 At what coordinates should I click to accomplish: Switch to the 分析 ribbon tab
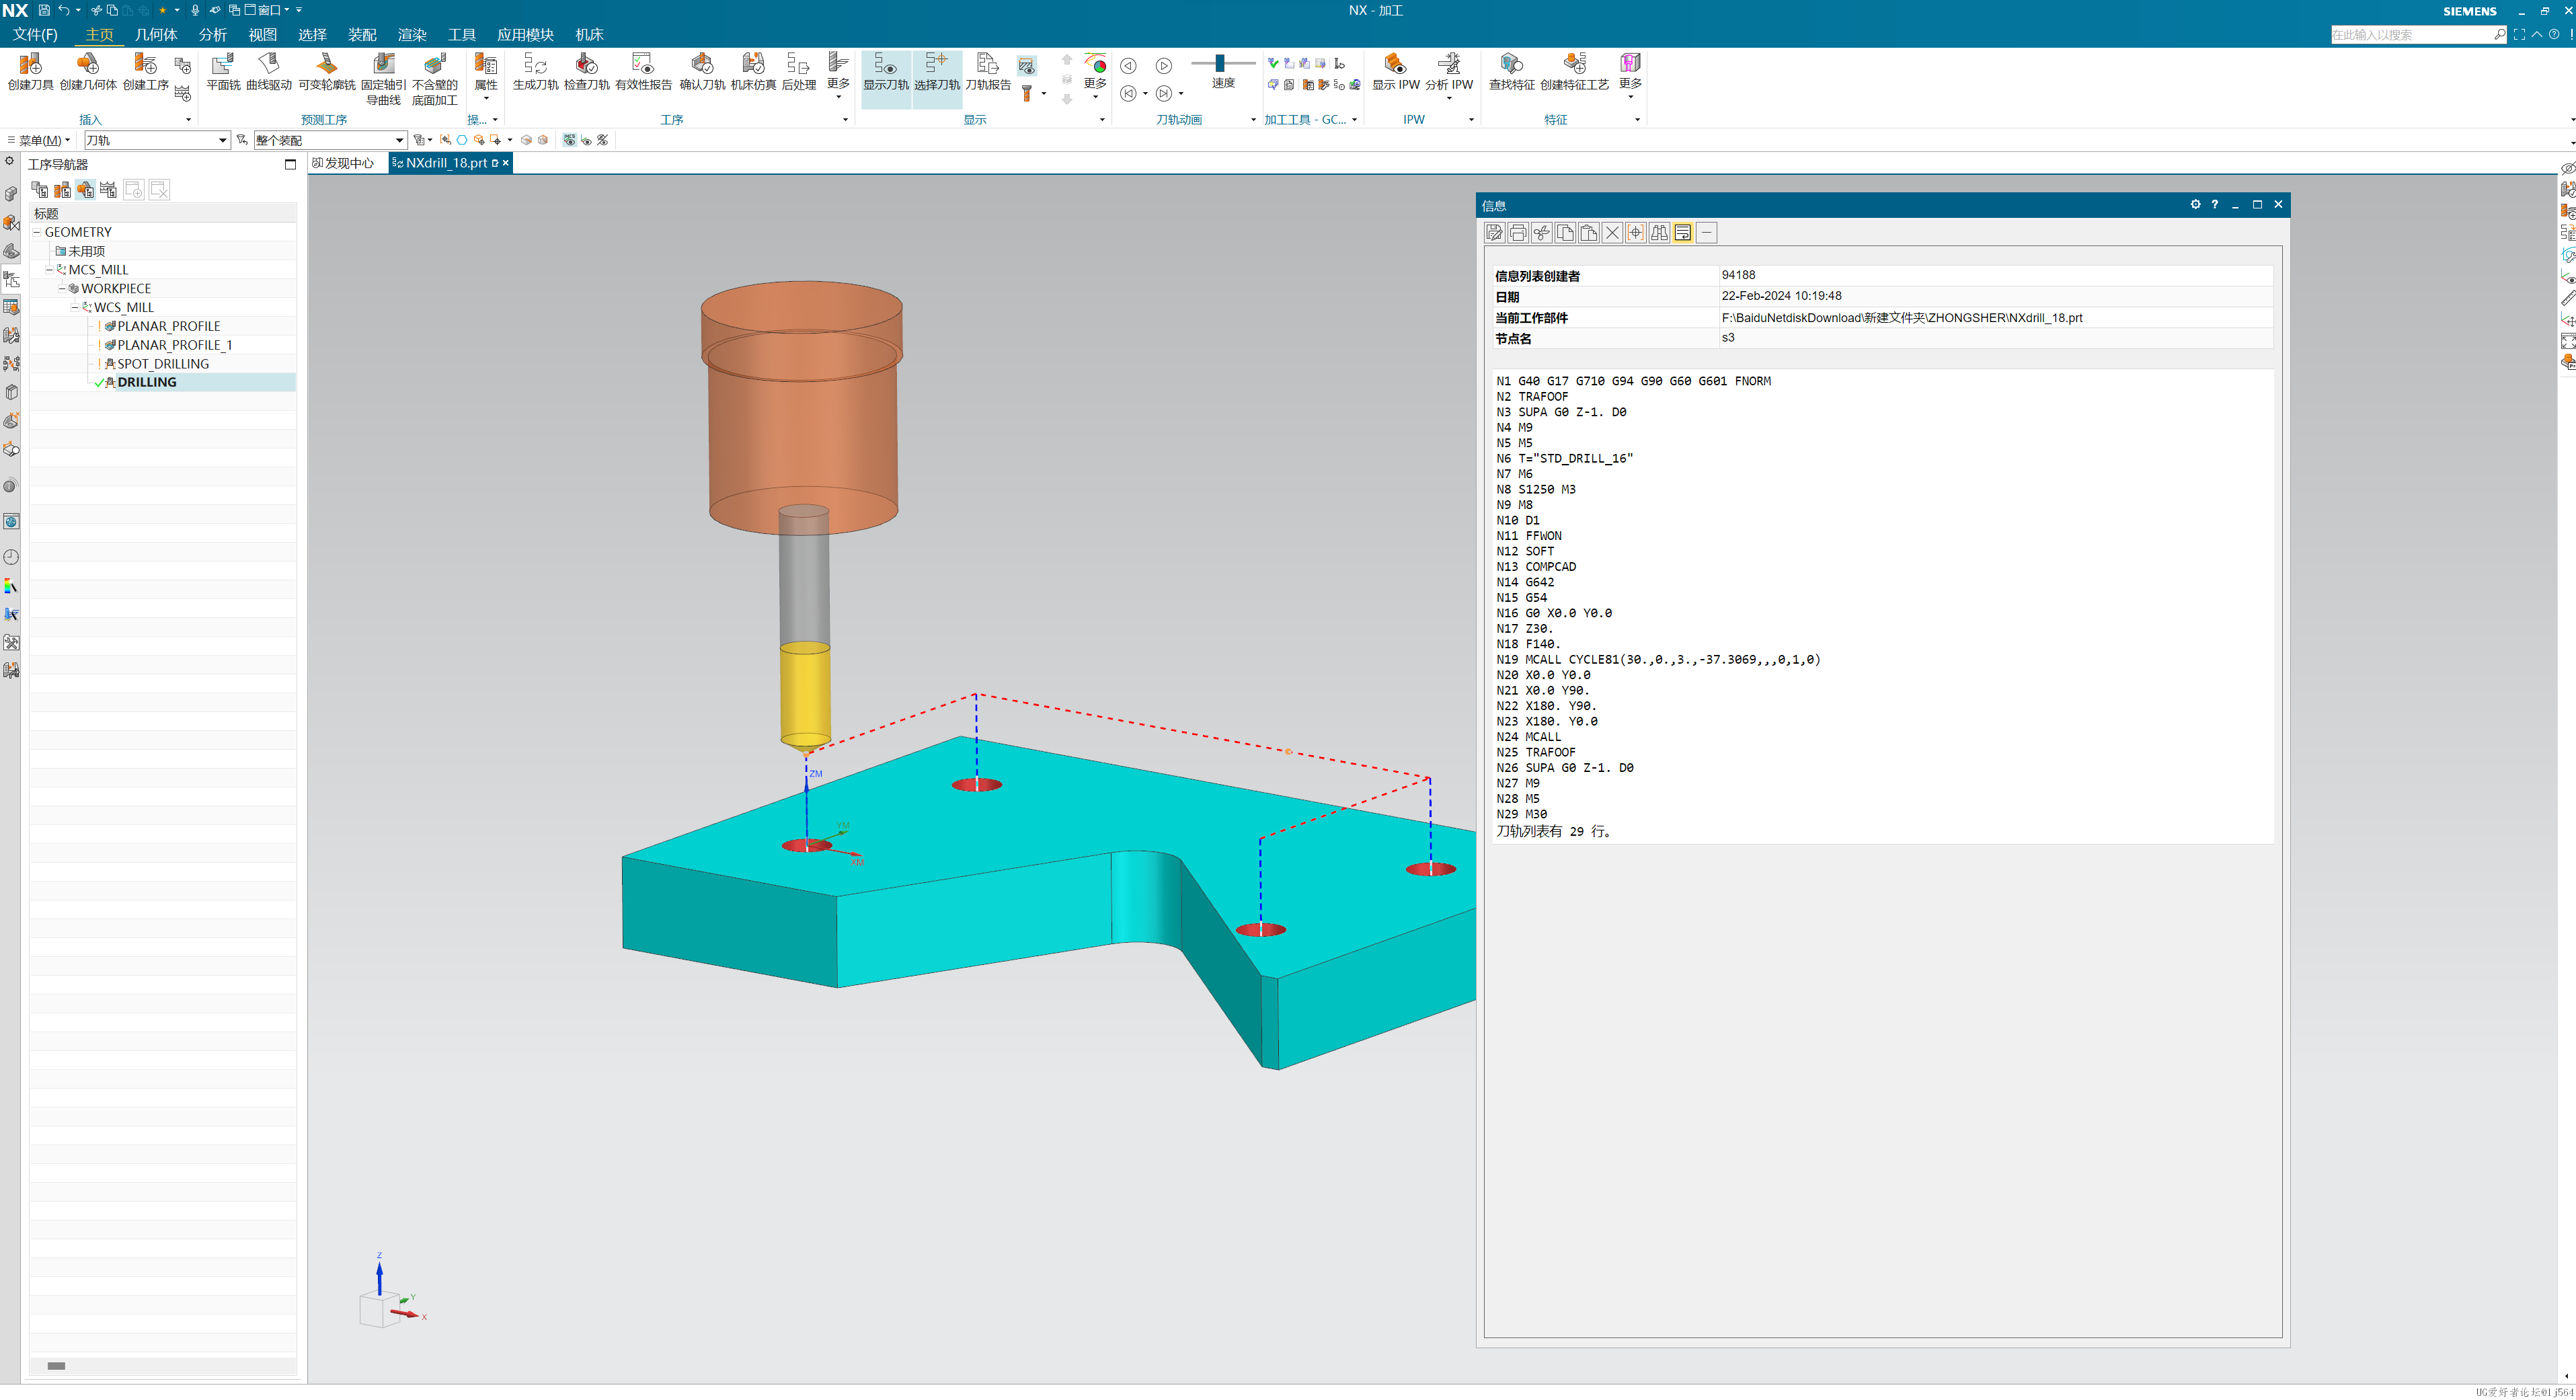(x=213, y=34)
